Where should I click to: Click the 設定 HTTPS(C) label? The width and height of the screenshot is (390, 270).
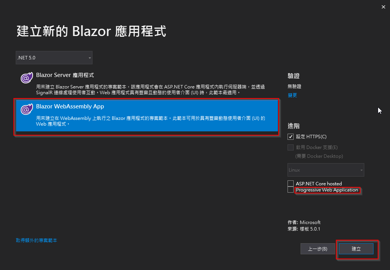[x=311, y=136]
